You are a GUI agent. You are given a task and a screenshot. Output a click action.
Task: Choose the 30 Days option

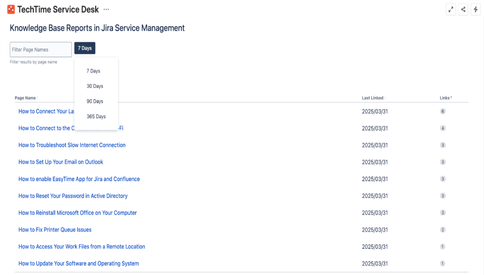pyautogui.click(x=95, y=86)
